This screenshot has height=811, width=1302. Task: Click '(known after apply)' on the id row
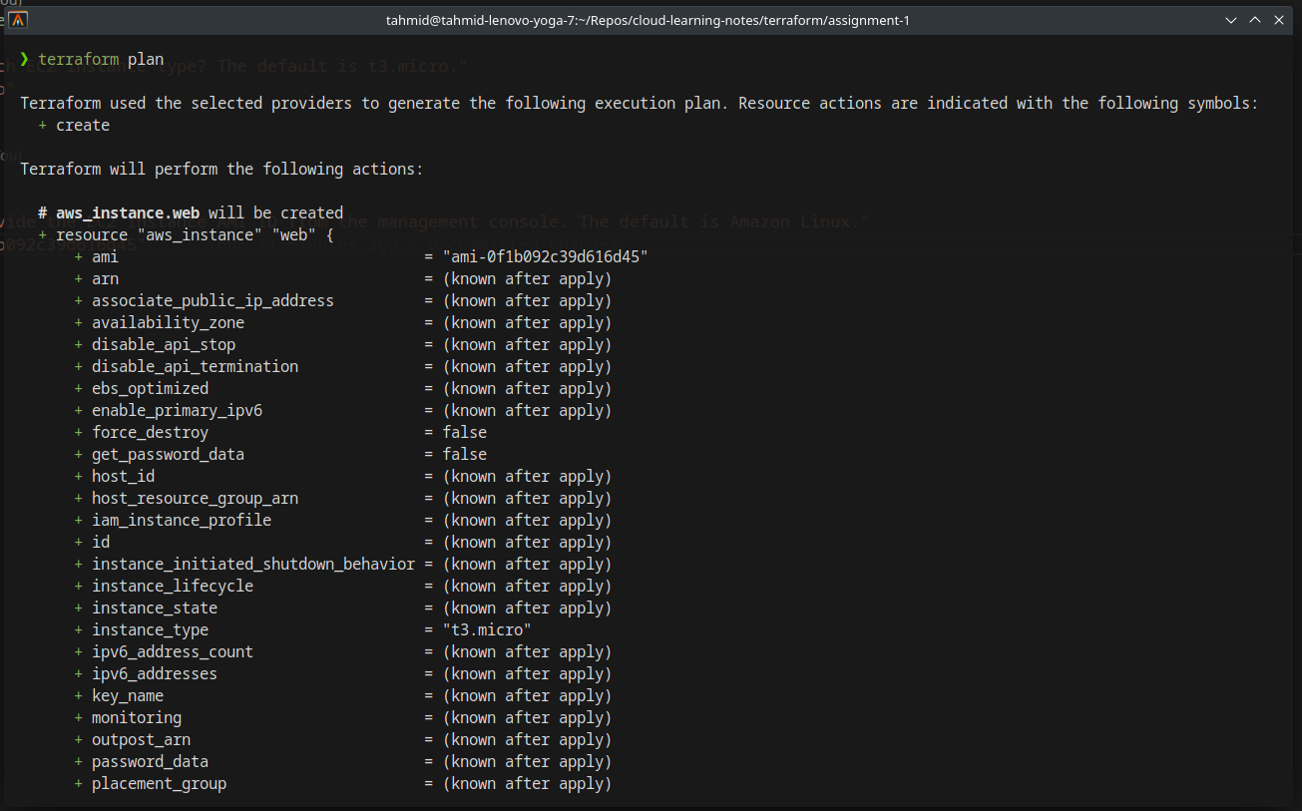pos(528,543)
